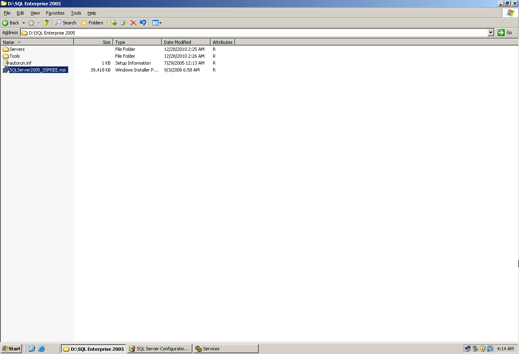Click the yellow security shield tray icon
Viewport: 519px width, 354px height.
pos(482,349)
